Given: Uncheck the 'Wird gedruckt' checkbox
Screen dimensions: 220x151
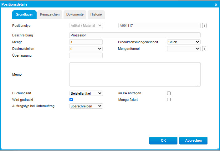Looking at the screenshot, I should 71,100.
